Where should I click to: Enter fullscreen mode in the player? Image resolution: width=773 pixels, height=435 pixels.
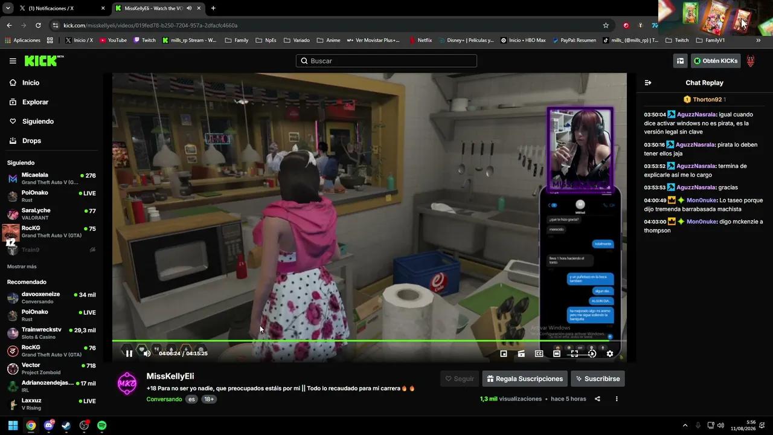coord(574,353)
